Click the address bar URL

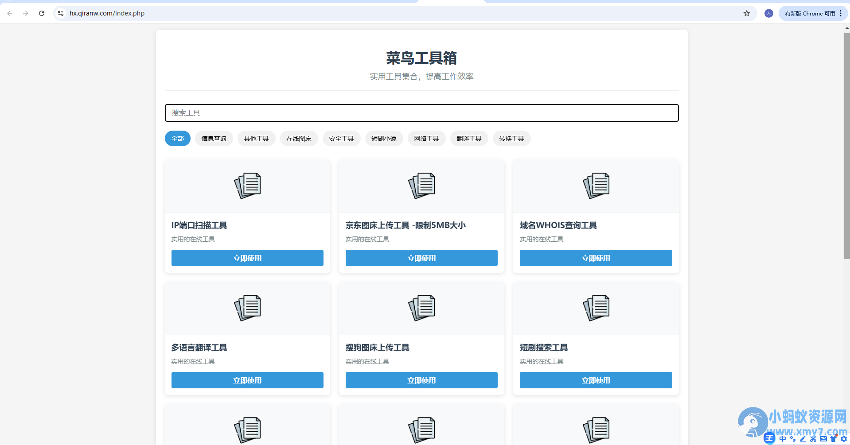click(107, 13)
